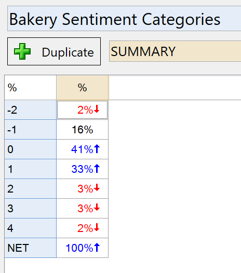Select the row labeled 4

point(30,228)
